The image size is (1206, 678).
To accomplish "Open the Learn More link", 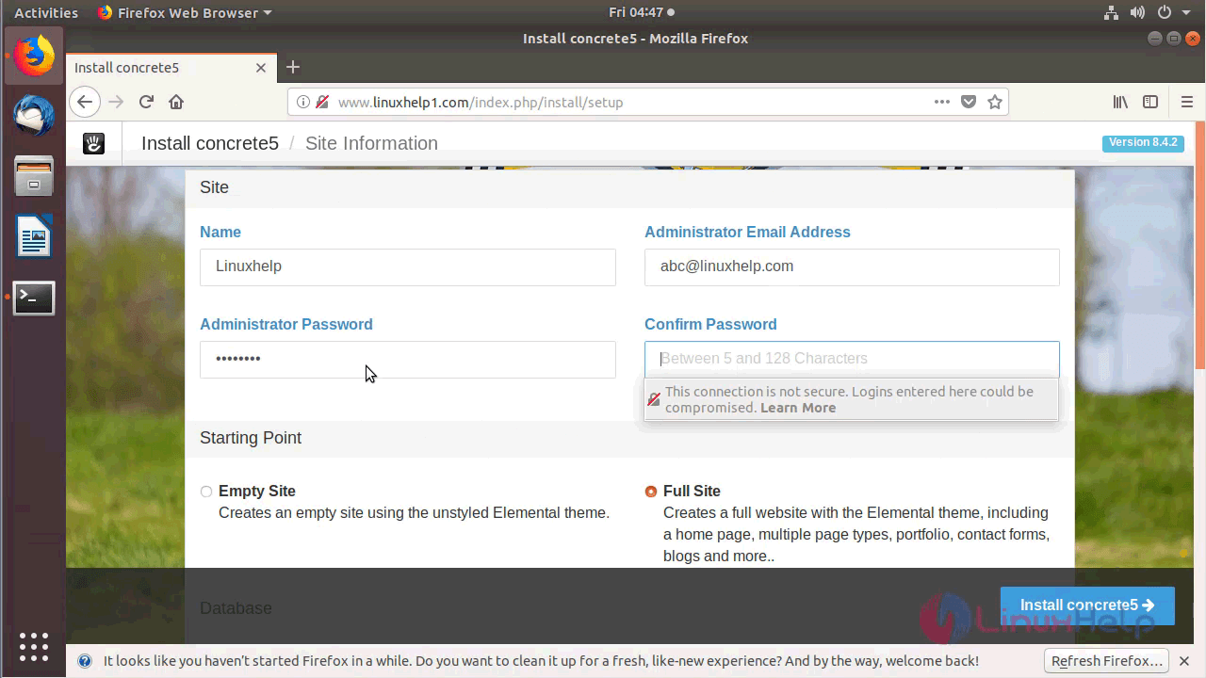I will pyautogui.click(x=798, y=408).
